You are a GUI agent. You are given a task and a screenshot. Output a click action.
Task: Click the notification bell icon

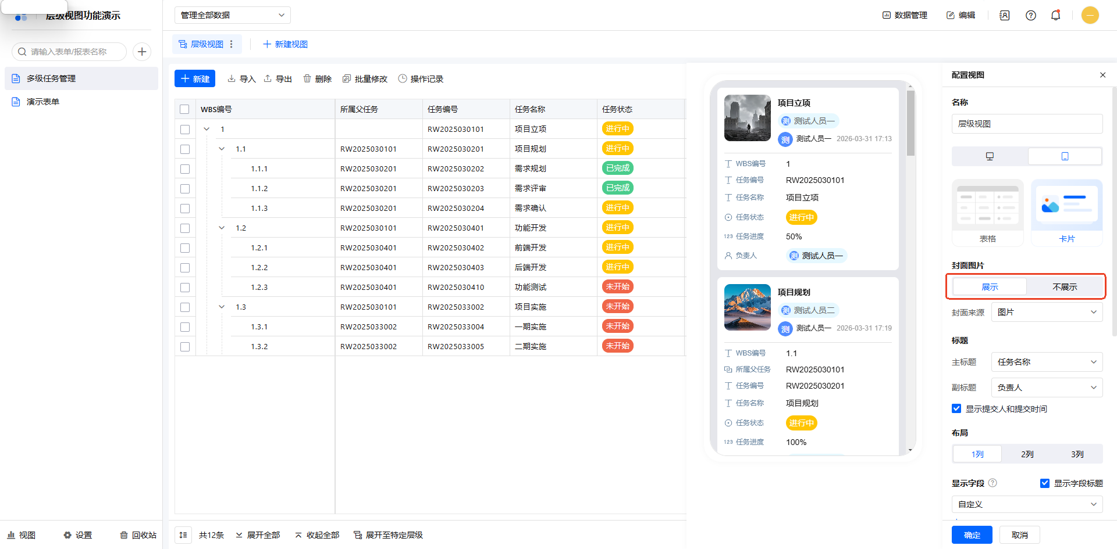click(x=1055, y=15)
